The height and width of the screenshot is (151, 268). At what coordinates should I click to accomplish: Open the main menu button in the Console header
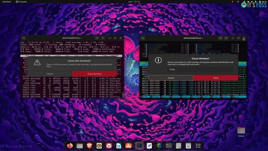226,38
